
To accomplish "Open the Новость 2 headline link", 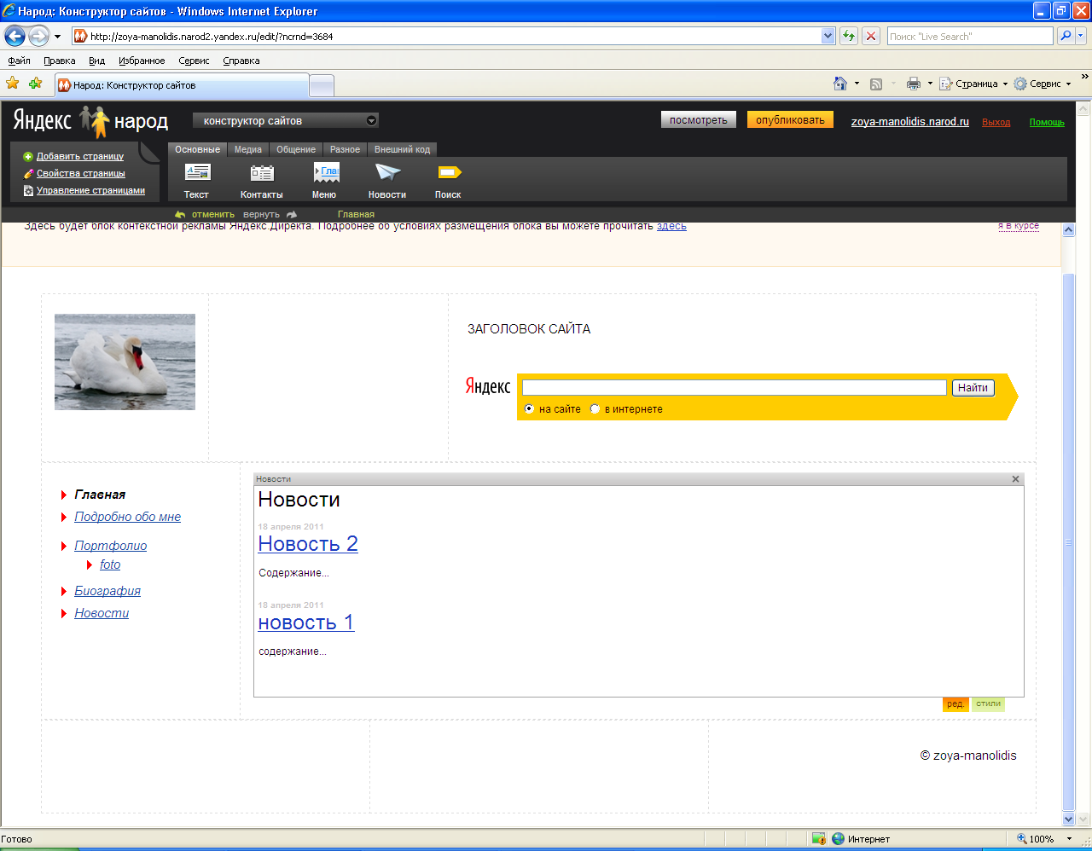I will tap(308, 544).
